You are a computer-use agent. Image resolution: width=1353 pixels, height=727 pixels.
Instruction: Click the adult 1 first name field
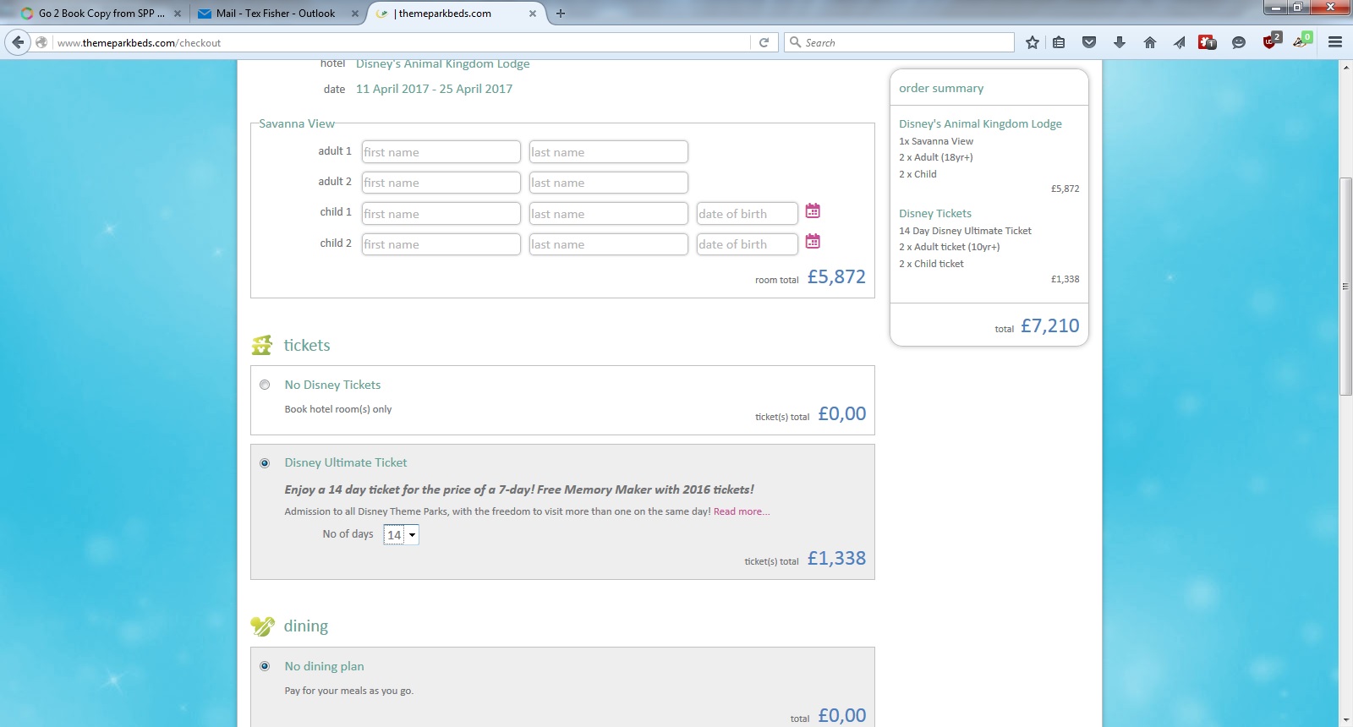click(x=441, y=151)
